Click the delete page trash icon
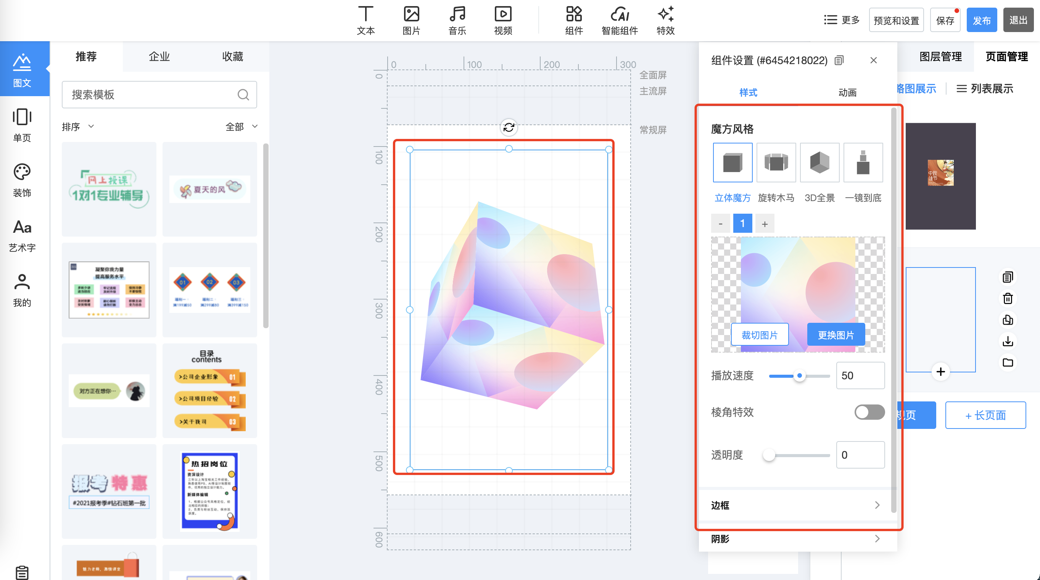The image size is (1040, 580). point(1008,298)
